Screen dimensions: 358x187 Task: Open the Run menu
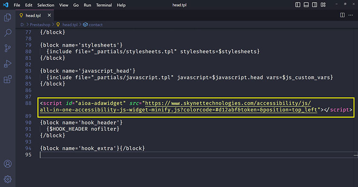tap(87, 5)
